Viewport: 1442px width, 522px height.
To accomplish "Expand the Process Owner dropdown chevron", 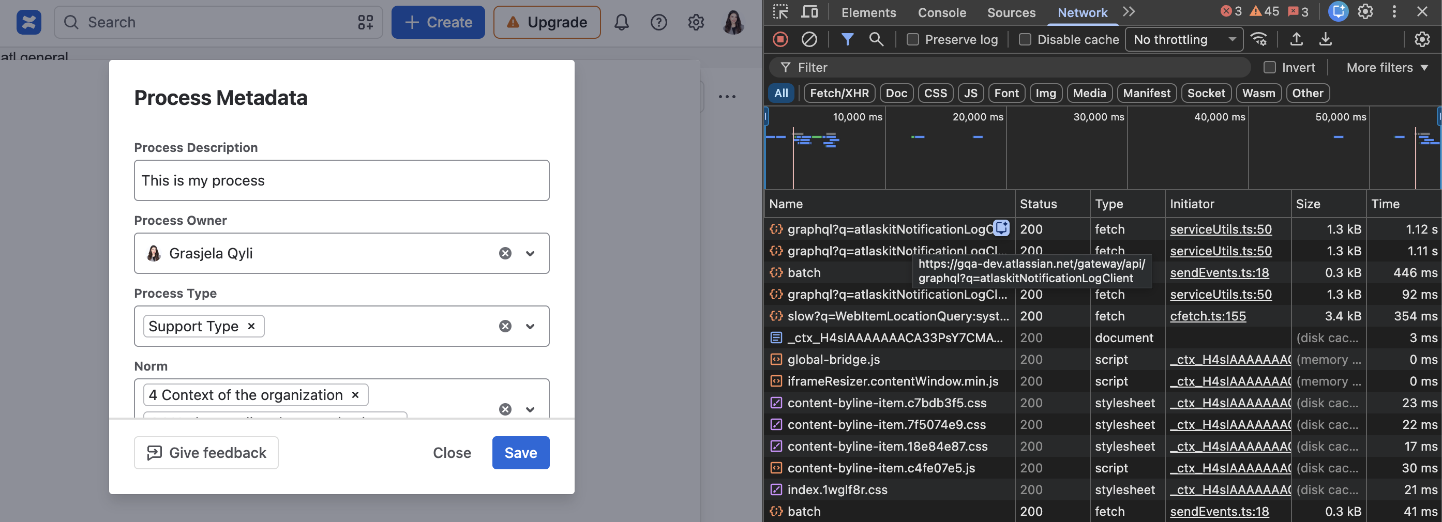I will pyautogui.click(x=530, y=253).
